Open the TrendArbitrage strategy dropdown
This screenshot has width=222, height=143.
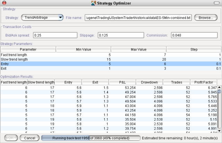click(42, 17)
